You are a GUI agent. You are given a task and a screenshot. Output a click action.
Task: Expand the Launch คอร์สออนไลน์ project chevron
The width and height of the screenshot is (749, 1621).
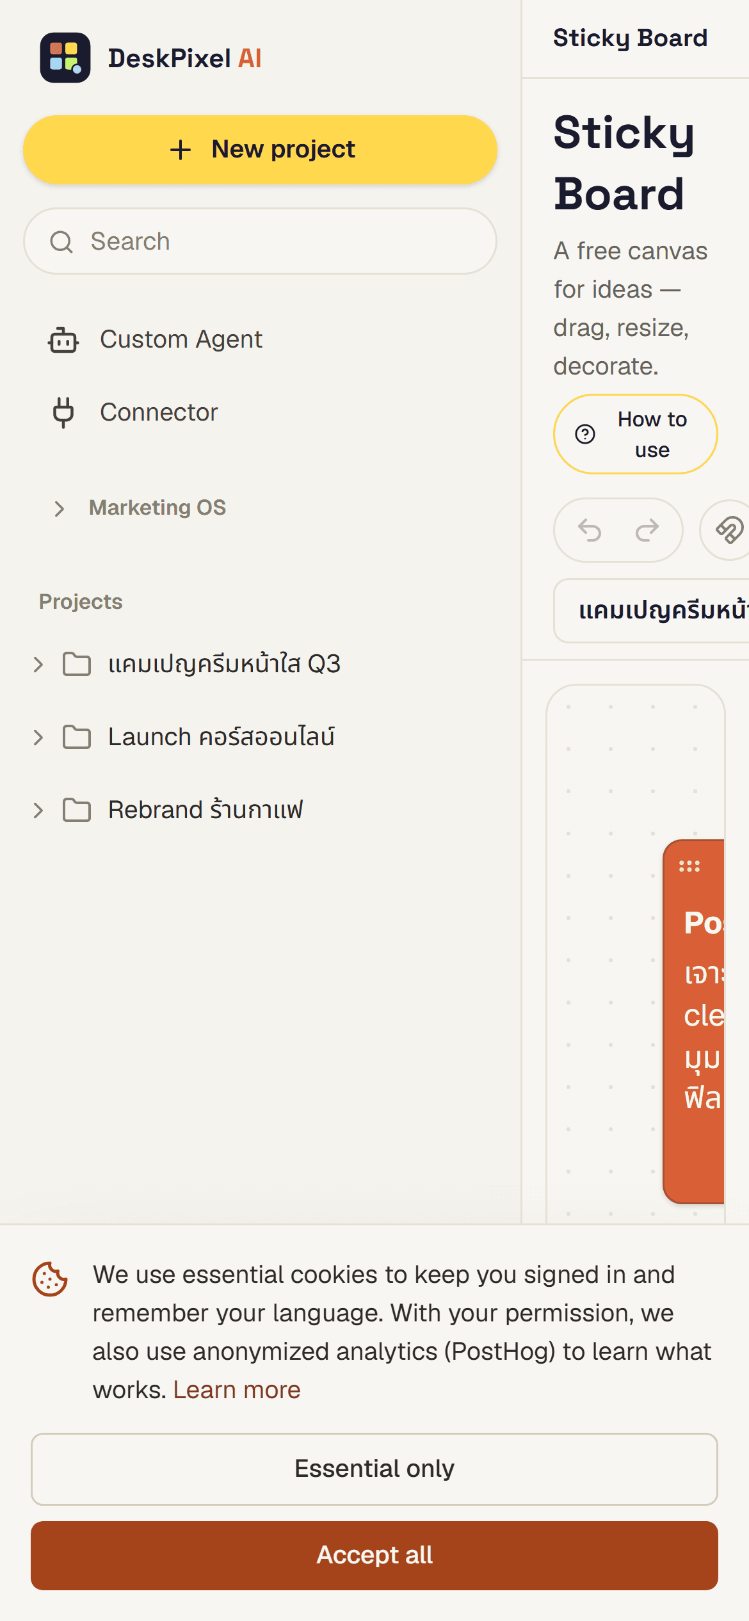click(x=38, y=738)
